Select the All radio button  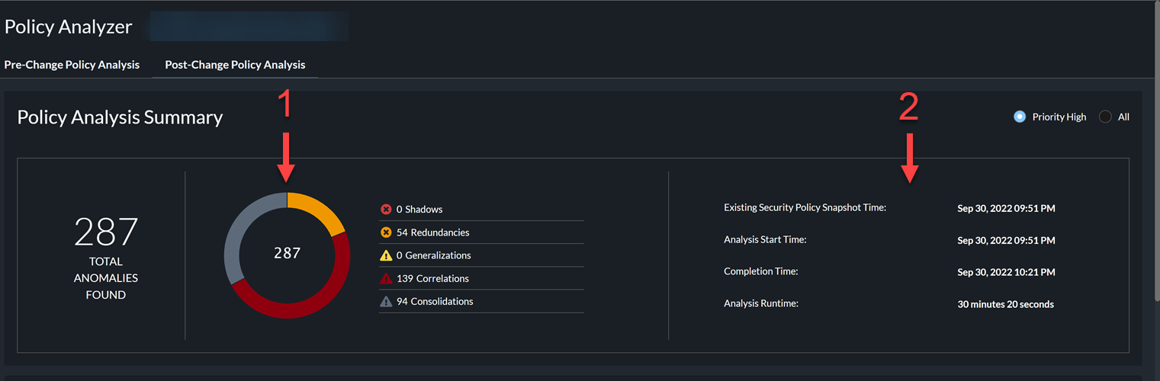click(1105, 117)
